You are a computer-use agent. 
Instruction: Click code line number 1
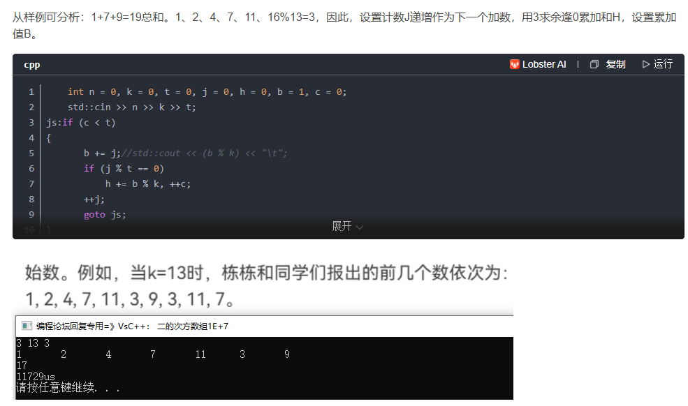(31, 92)
